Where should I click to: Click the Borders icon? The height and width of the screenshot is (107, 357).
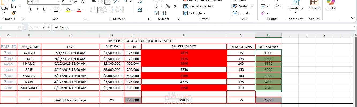coord(56,10)
